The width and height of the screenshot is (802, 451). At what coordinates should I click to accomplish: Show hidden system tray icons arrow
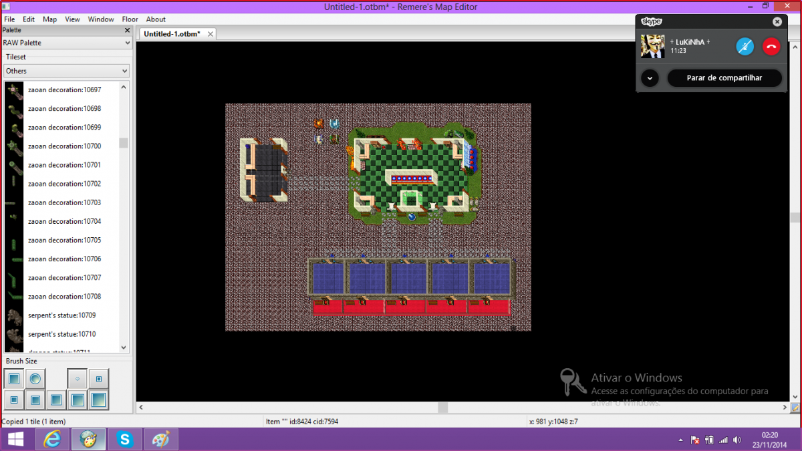(680, 440)
